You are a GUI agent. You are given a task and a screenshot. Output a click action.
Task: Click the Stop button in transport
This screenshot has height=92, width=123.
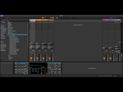(x=52, y=18)
